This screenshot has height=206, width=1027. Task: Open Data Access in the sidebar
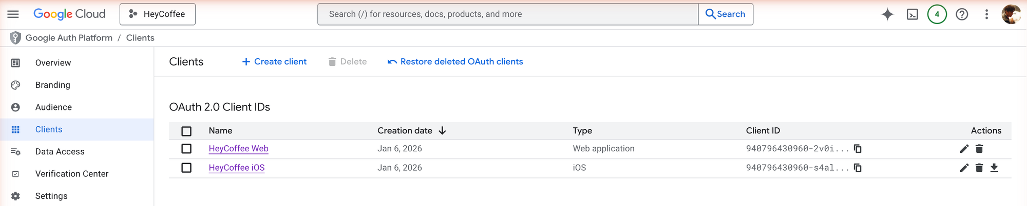coord(60,152)
